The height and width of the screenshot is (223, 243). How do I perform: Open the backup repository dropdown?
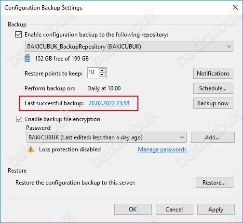(129, 47)
